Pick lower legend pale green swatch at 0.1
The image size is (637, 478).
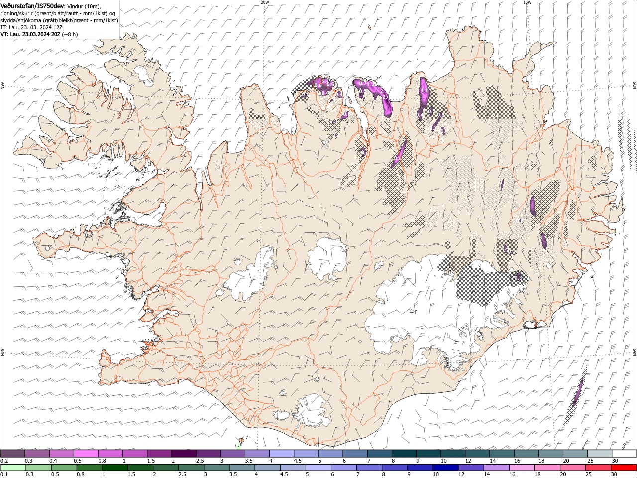(x=13, y=468)
